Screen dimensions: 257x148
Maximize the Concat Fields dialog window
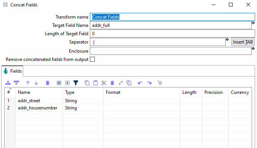[x=231, y=5]
